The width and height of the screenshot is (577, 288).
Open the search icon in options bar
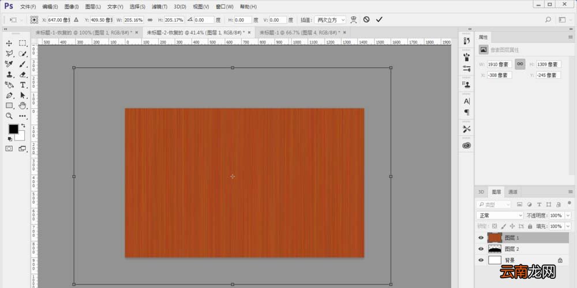[x=548, y=20]
